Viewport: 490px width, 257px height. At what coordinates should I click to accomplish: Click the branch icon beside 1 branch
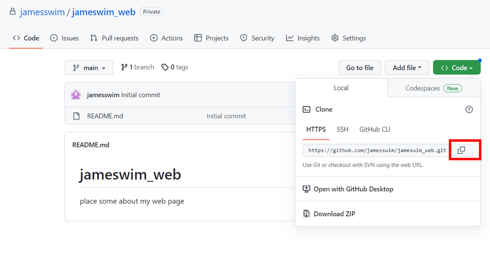tap(124, 67)
